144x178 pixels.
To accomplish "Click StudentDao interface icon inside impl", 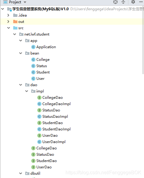I will click(x=39, y=123).
